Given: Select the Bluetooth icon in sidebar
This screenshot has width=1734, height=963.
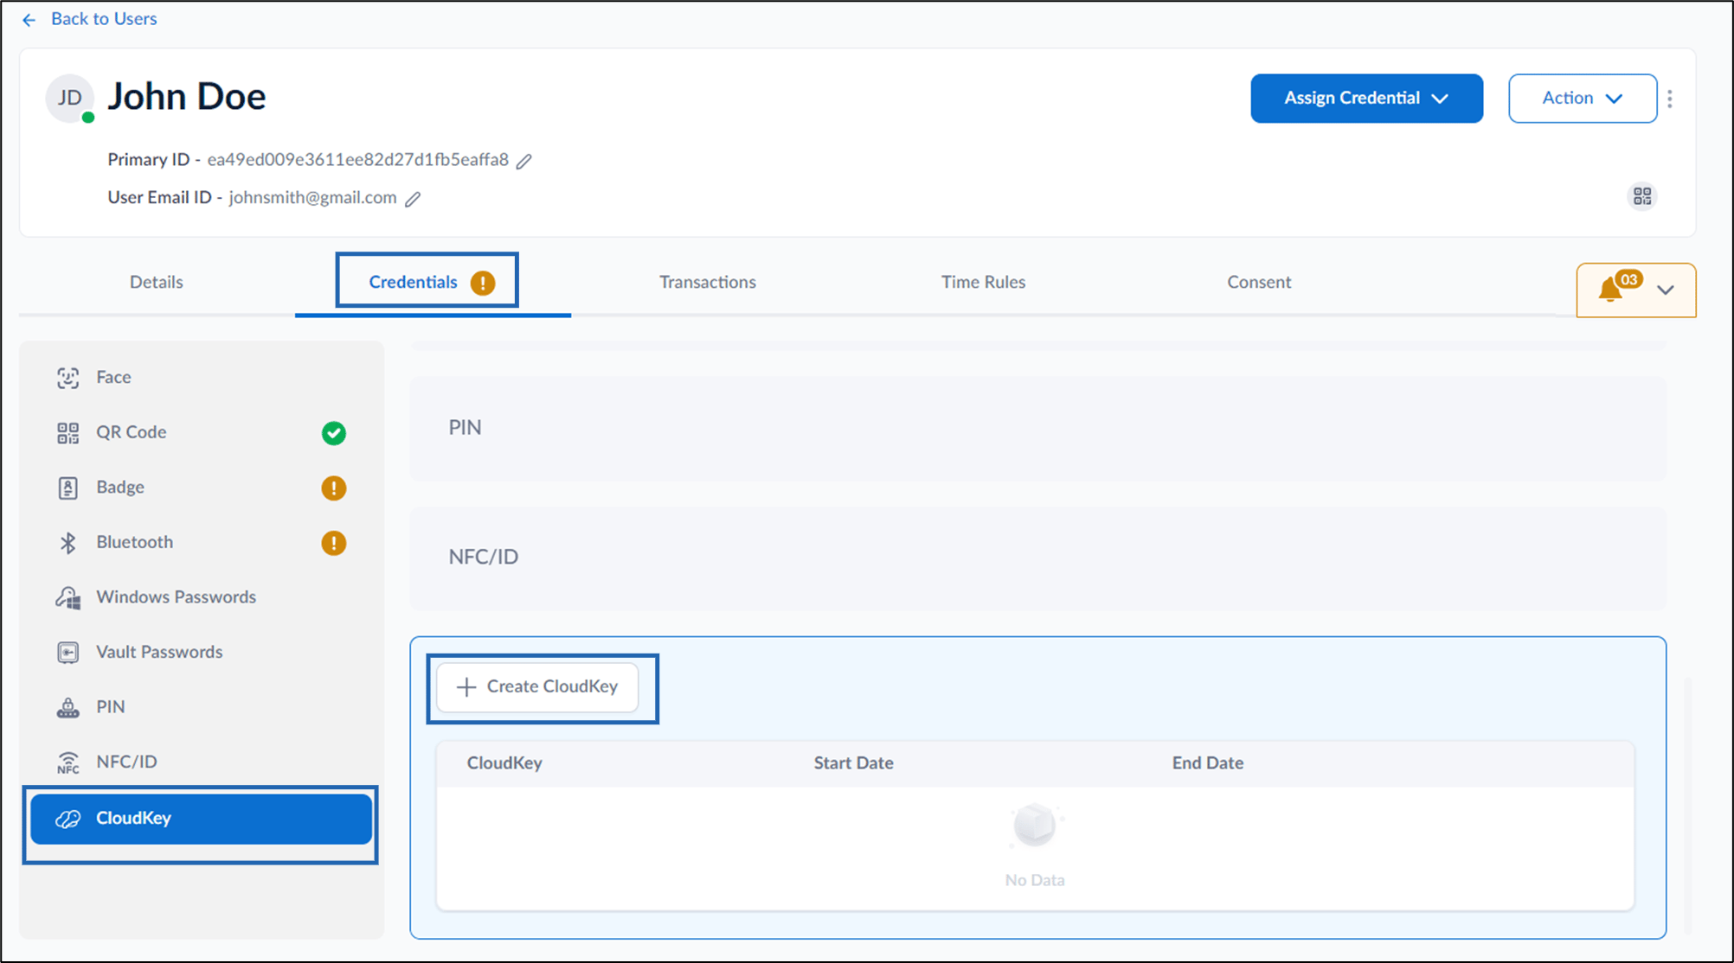Looking at the screenshot, I should coord(68,542).
